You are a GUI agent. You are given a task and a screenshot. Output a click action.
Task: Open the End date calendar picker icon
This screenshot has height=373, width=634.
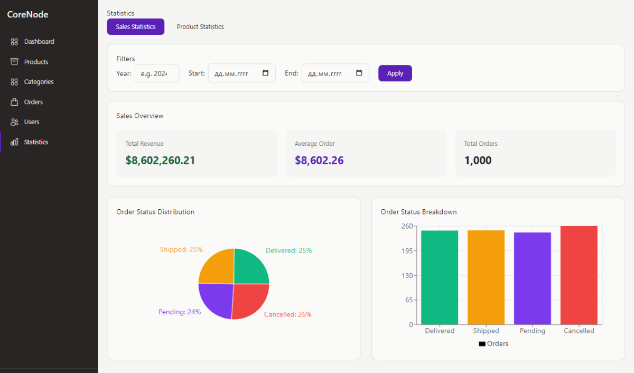359,73
